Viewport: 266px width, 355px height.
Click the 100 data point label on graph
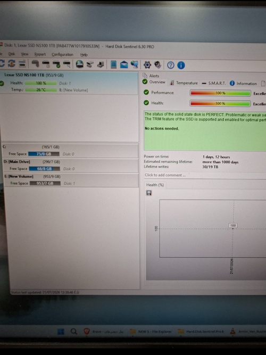[233, 226]
